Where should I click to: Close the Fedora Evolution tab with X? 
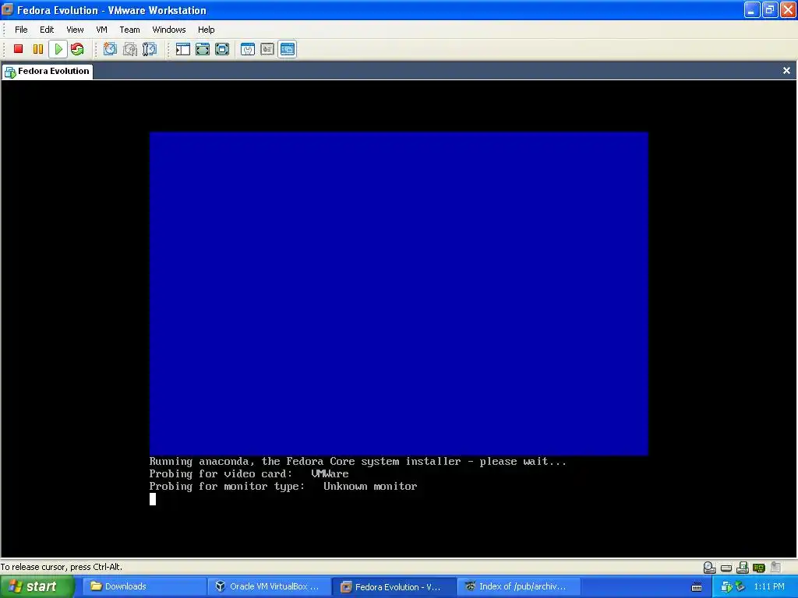pos(786,71)
